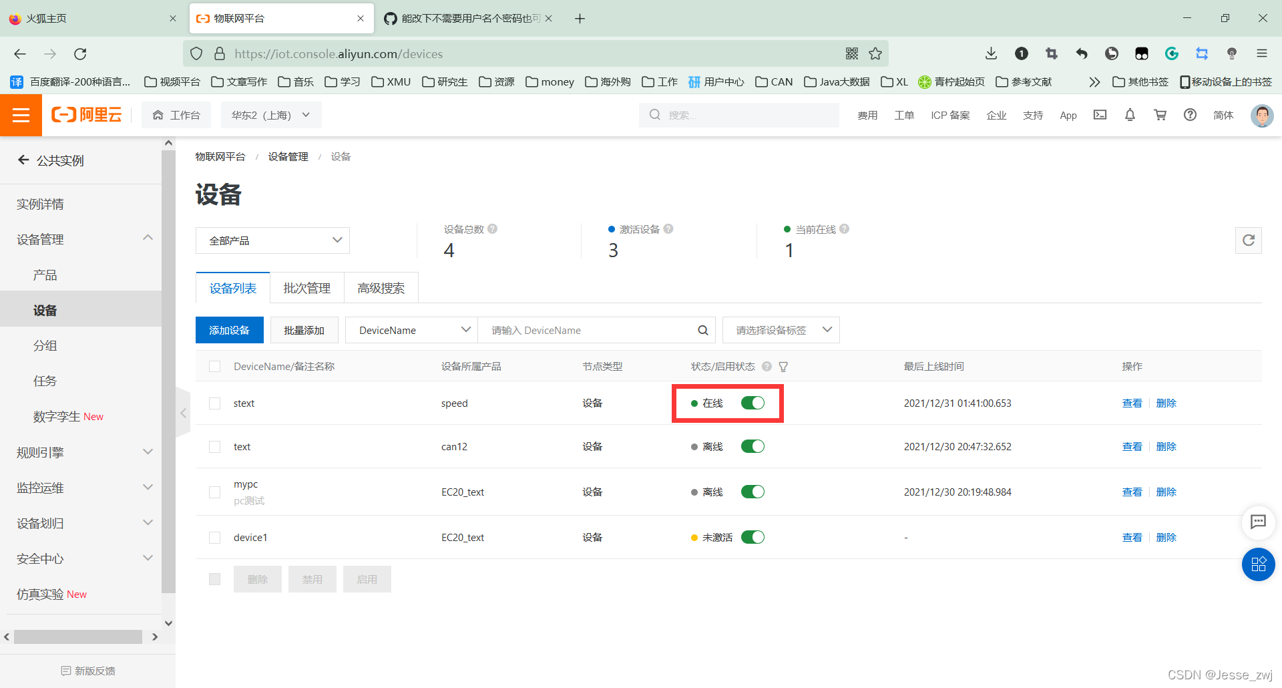Screen dimensions: 1282x688
Task: Expand the 请选择设备标签 tag dropdown
Action: coord(781,330)
